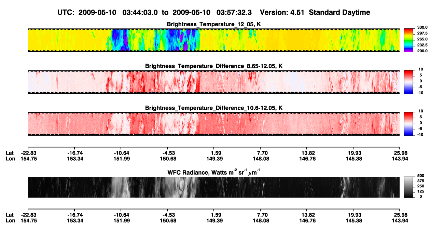The width and height of the screenshot is (444, 228).
Task: Click the end time '03:57:32.3'
Action: [x=234, y=12]
